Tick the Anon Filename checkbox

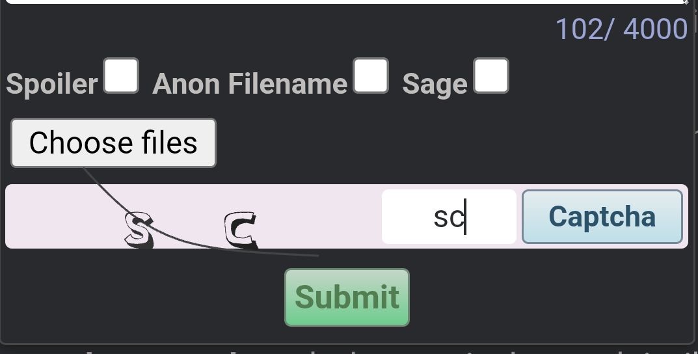(x=371, y=75)
